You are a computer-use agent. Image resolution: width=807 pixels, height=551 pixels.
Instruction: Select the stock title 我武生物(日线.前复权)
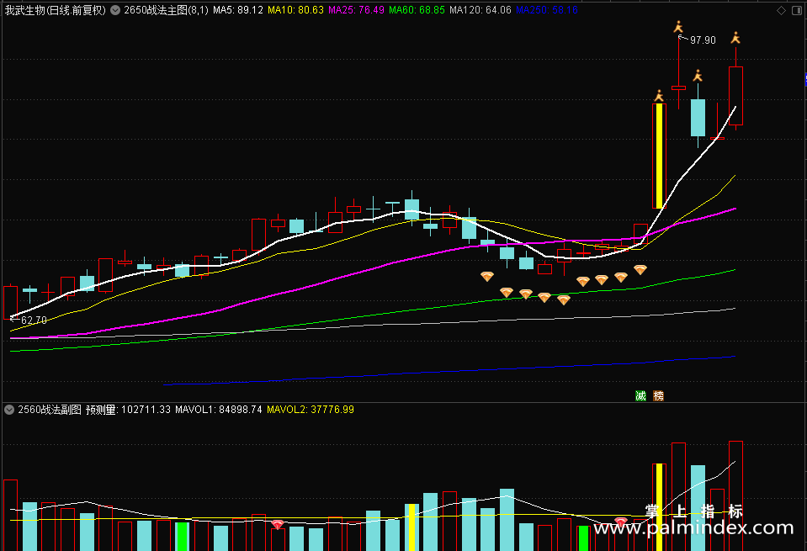point(56,10)
